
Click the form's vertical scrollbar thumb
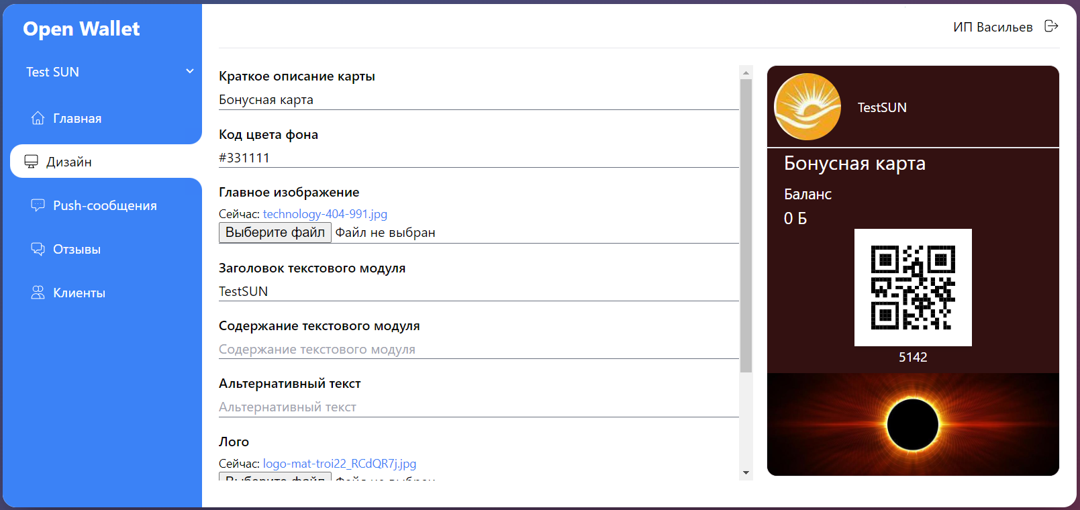(746, 225)
